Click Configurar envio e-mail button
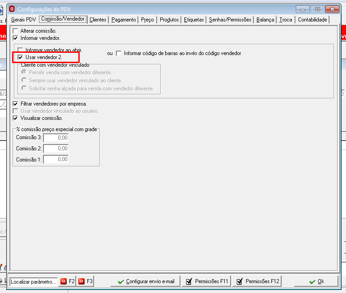This screenshot has width=346, height=293. coord(145,281)
